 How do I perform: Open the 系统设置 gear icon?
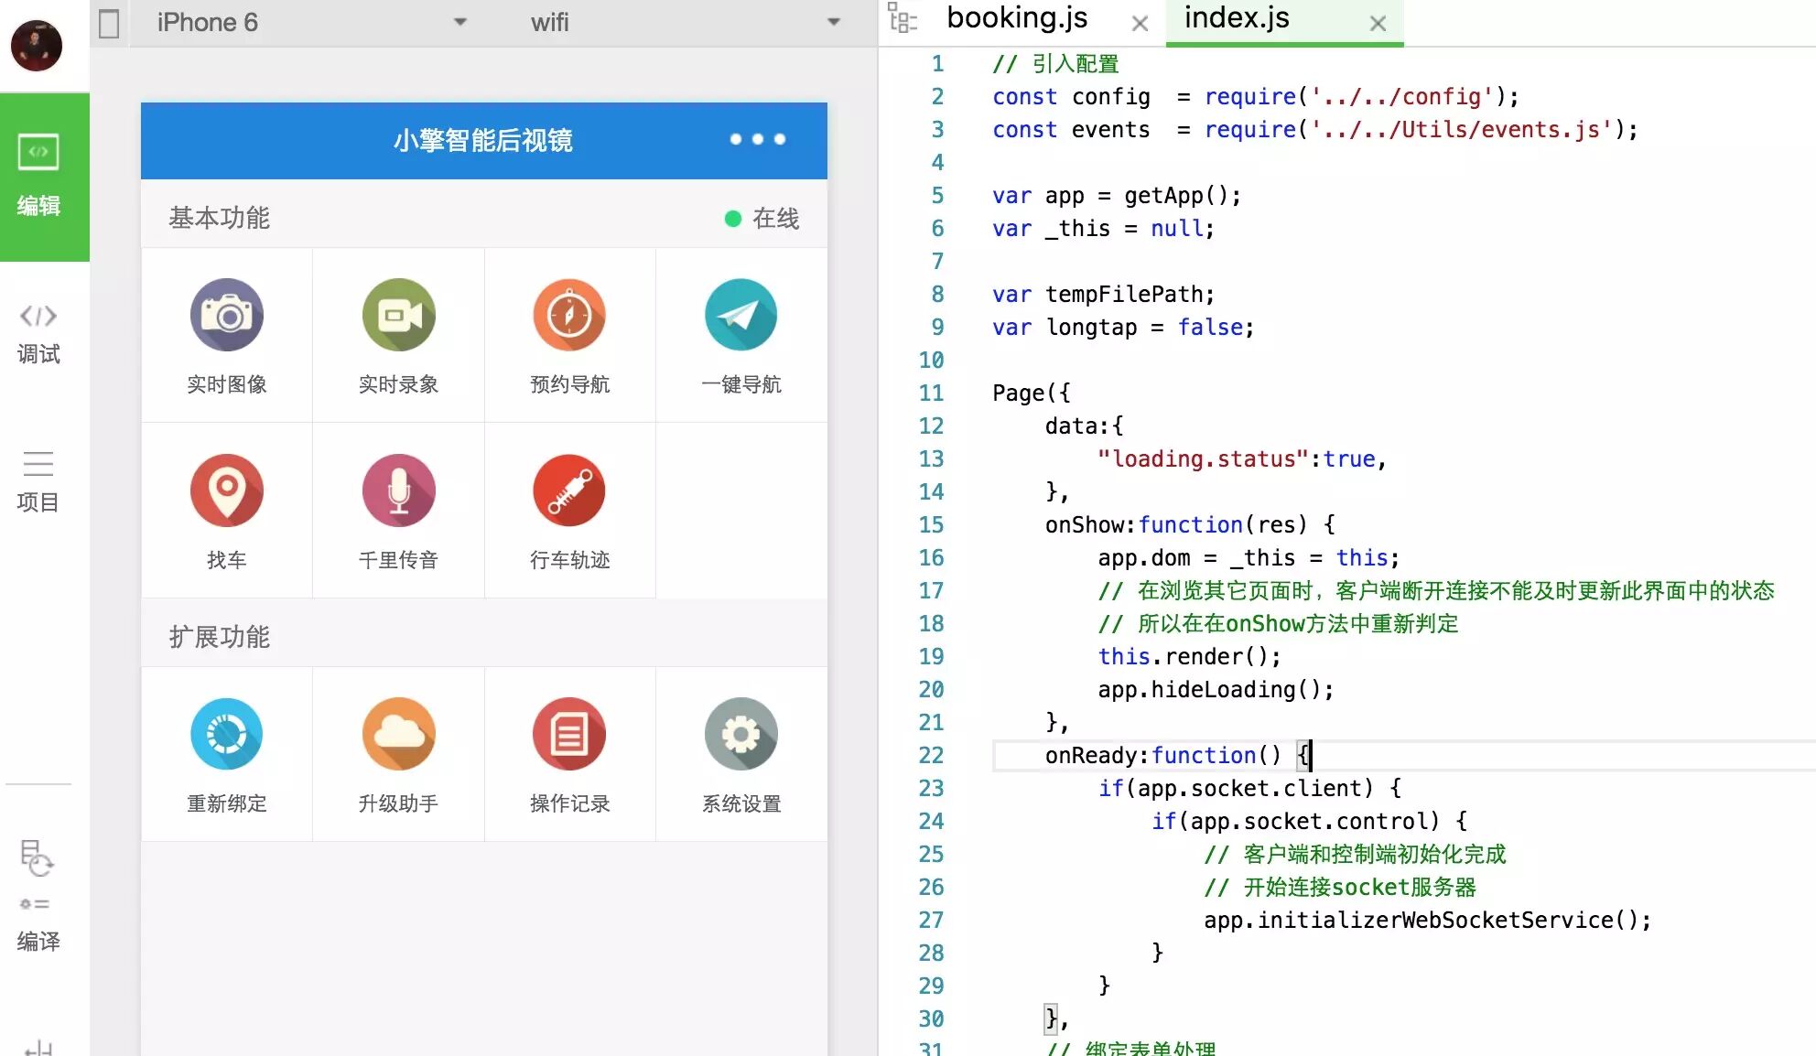[740, 735]
